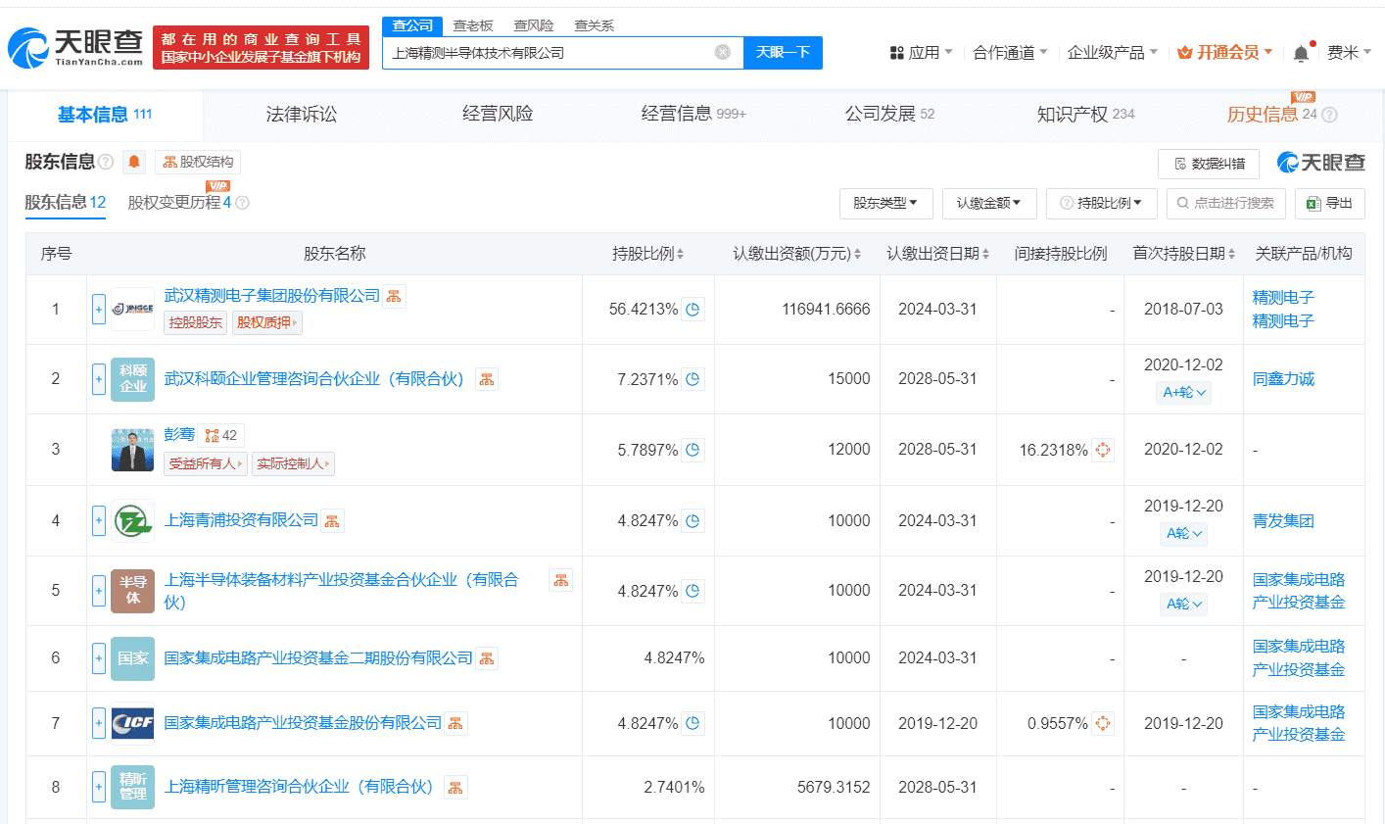Screen dimensions: 1385x824
Task: Click the clear (×) icon in search box
Action: point(722,53)
